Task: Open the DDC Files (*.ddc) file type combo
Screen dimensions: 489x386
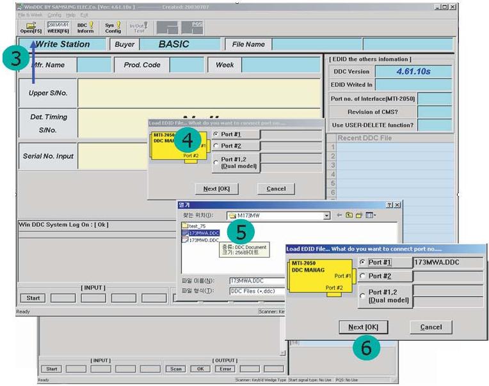Action: (257, 291)
